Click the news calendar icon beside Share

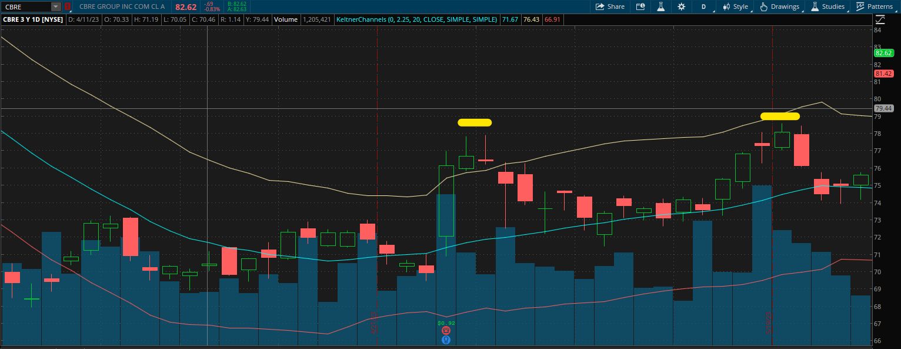tap(640, 6)
